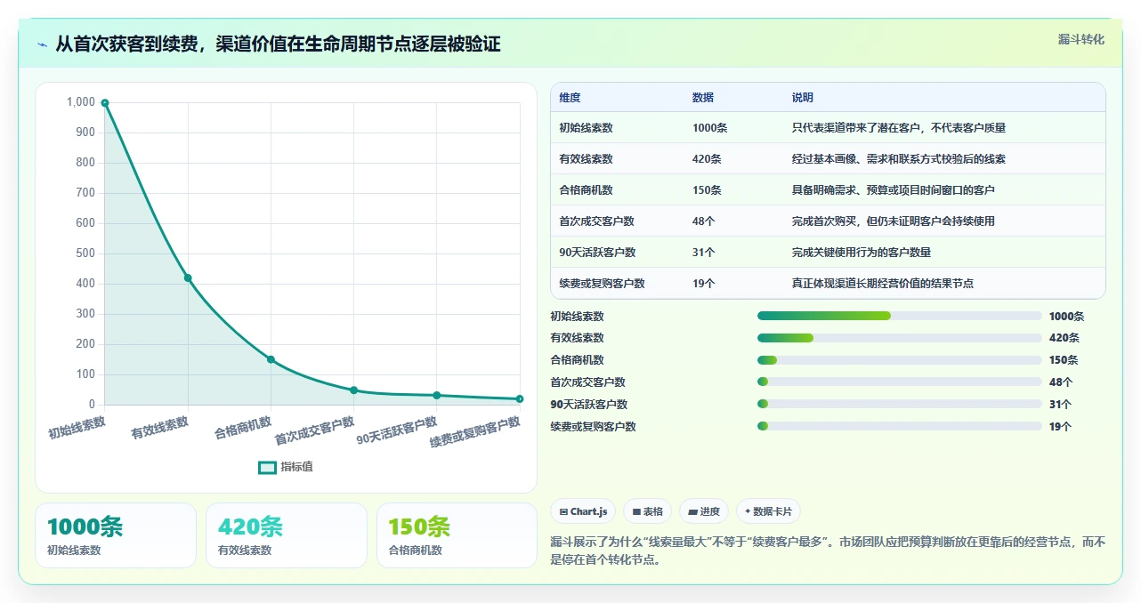Click the 1000条 初始线索数 stat card
Screen dimensions: 1141x603
[116, 535]
